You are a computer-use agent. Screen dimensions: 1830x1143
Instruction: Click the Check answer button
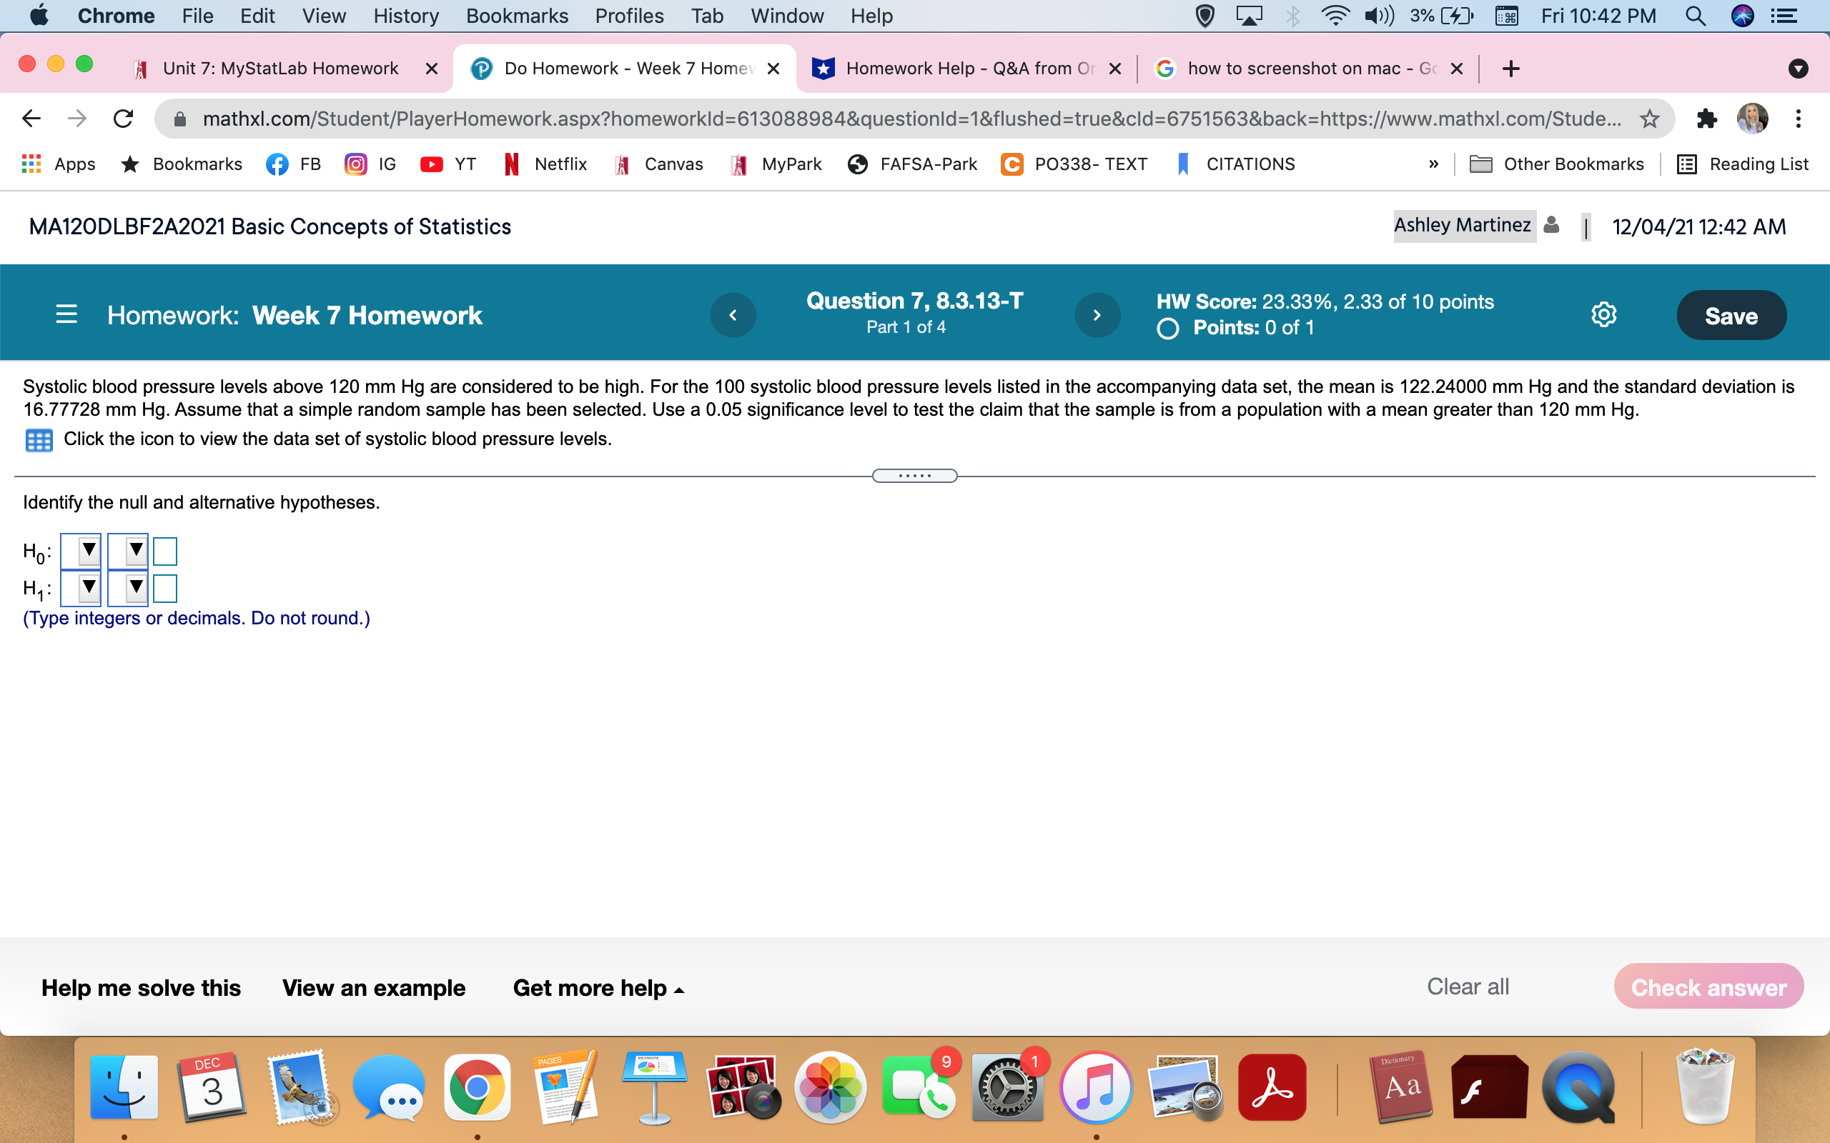1709,987
